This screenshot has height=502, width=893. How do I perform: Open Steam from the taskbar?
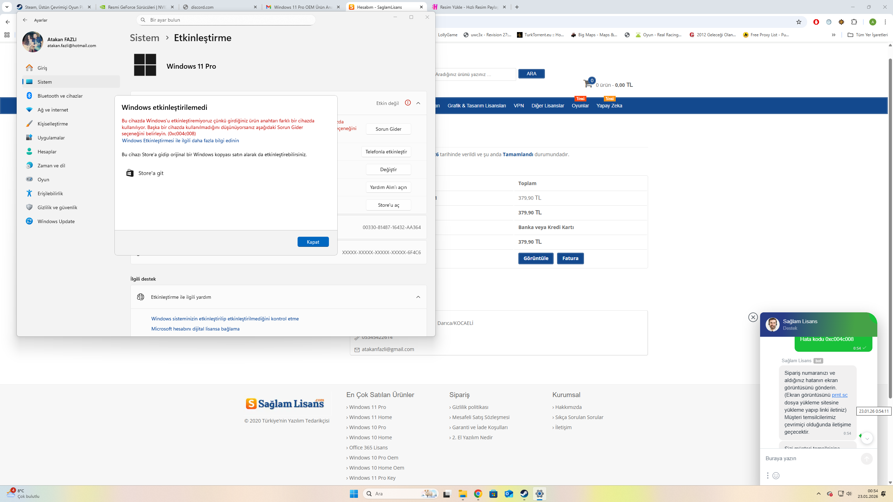(524, 494)
